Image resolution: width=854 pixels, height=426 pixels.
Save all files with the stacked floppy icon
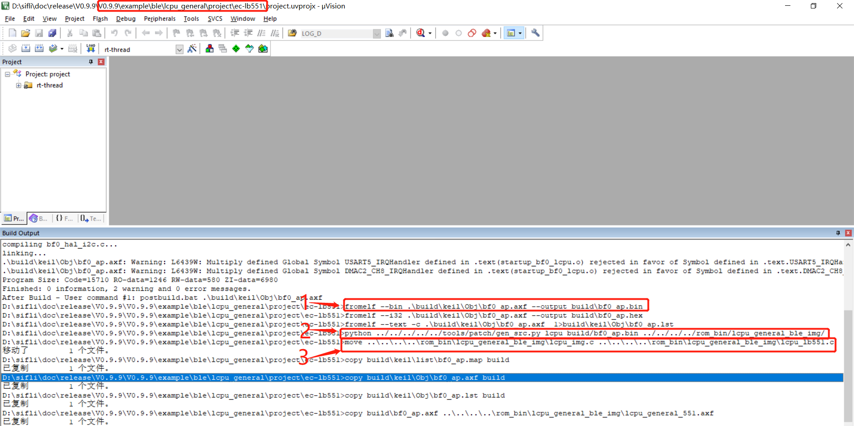(52, 33)
